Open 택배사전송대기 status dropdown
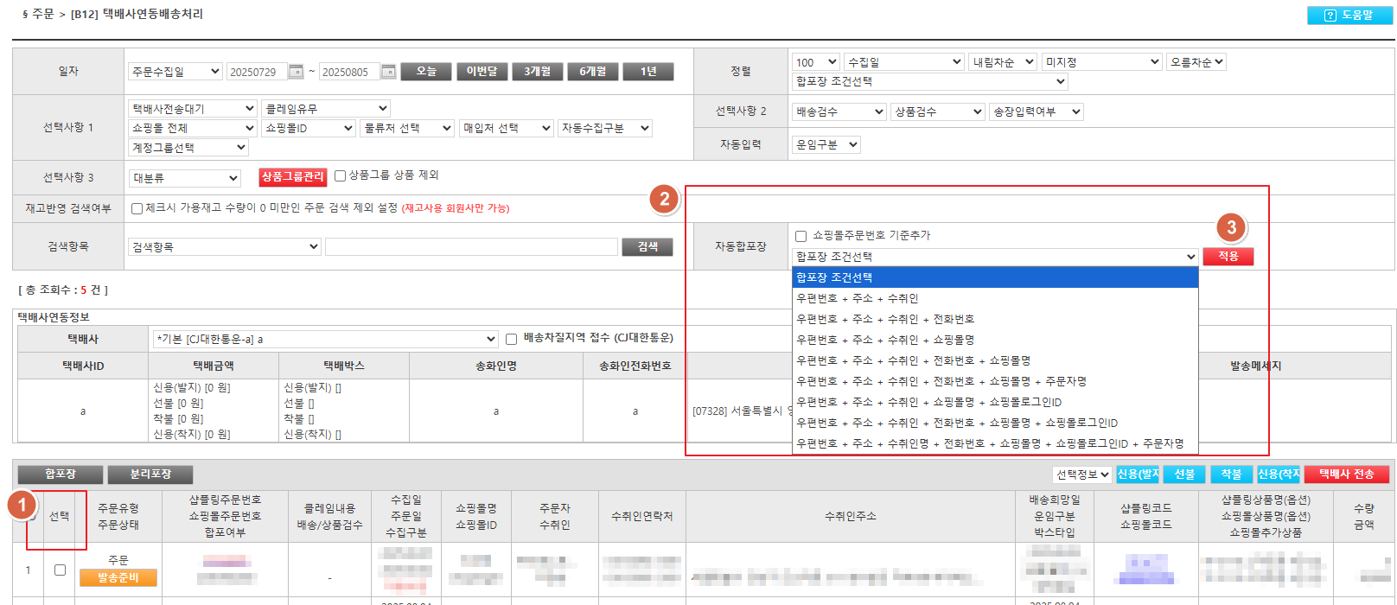 pos(193,108)
